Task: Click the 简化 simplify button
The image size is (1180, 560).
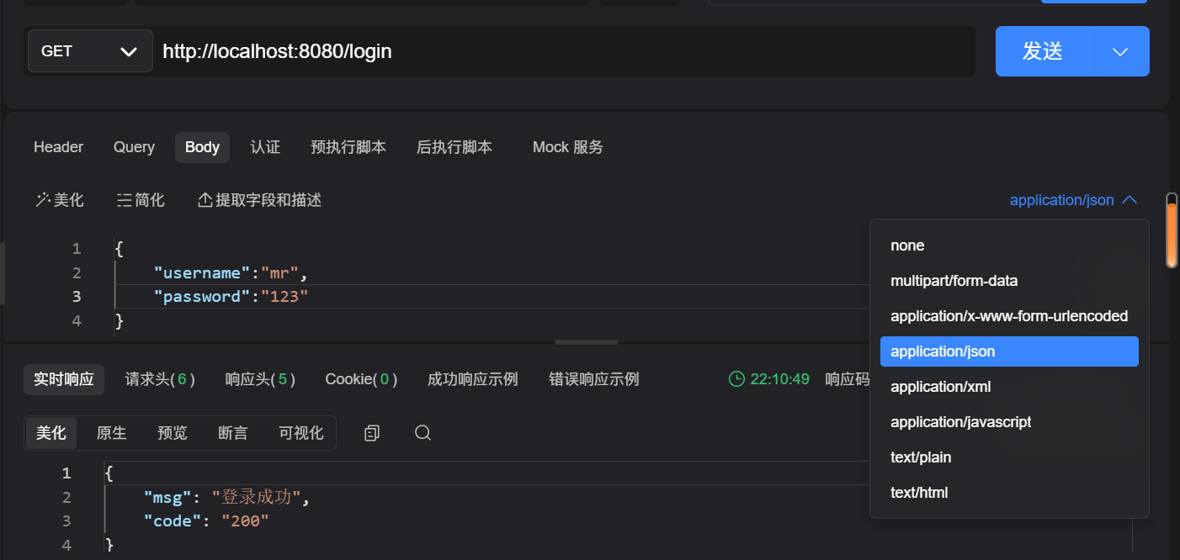Action: [141, 200]
